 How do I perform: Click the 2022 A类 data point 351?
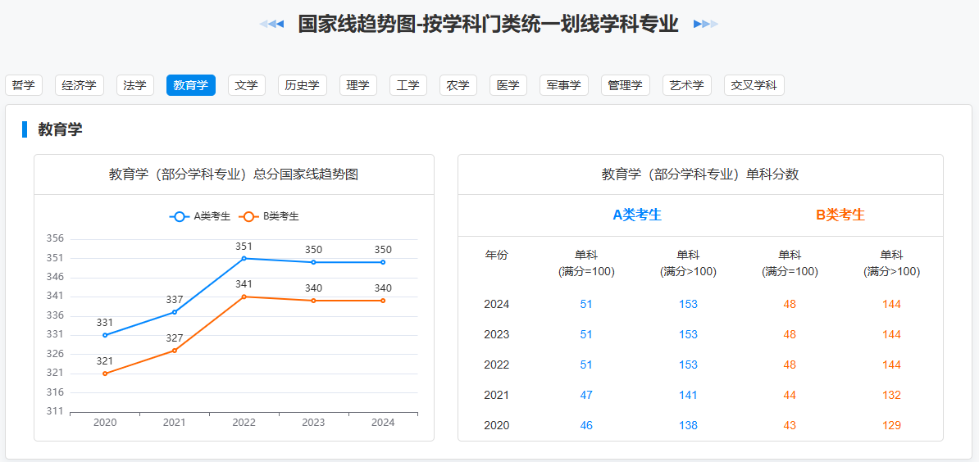pyautogui.click(x=244, y=259)
